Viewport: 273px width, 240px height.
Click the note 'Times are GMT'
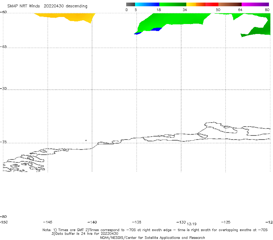[x=71, y=230]
